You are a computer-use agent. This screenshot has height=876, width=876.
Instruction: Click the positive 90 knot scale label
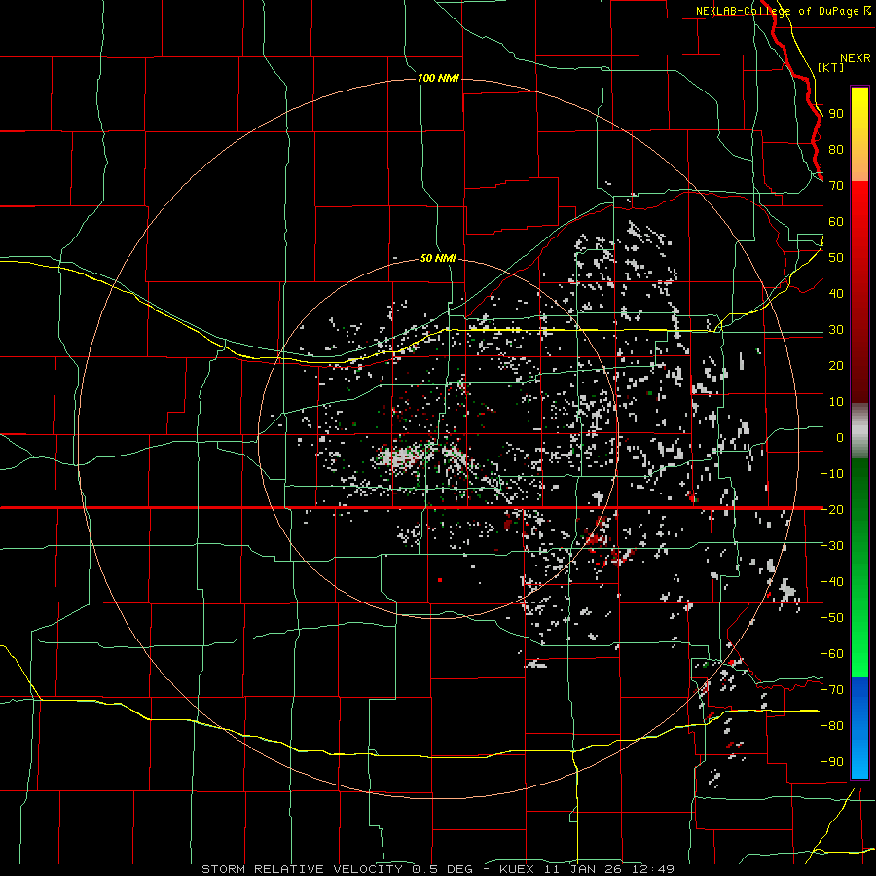836,114
